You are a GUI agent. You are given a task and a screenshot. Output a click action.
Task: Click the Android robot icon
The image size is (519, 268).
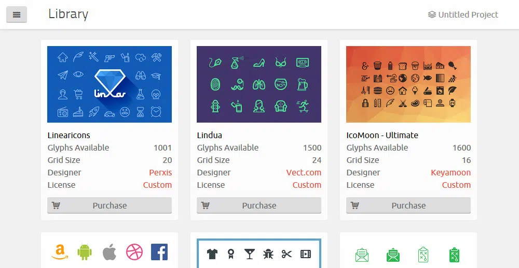click(x=85, y=252)
